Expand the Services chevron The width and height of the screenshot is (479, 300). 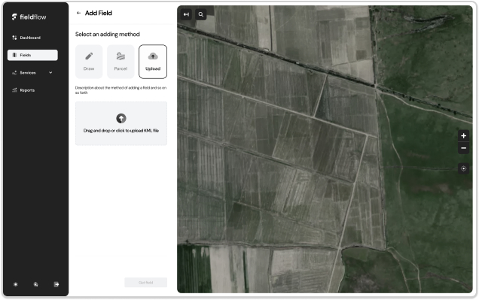click(x=50, y=73)
